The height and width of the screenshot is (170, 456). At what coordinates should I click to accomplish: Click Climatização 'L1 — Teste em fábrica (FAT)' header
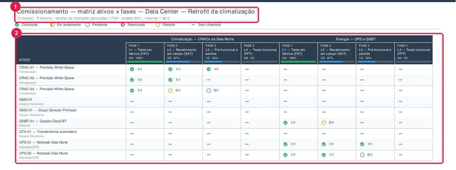(x=145, y=52)
